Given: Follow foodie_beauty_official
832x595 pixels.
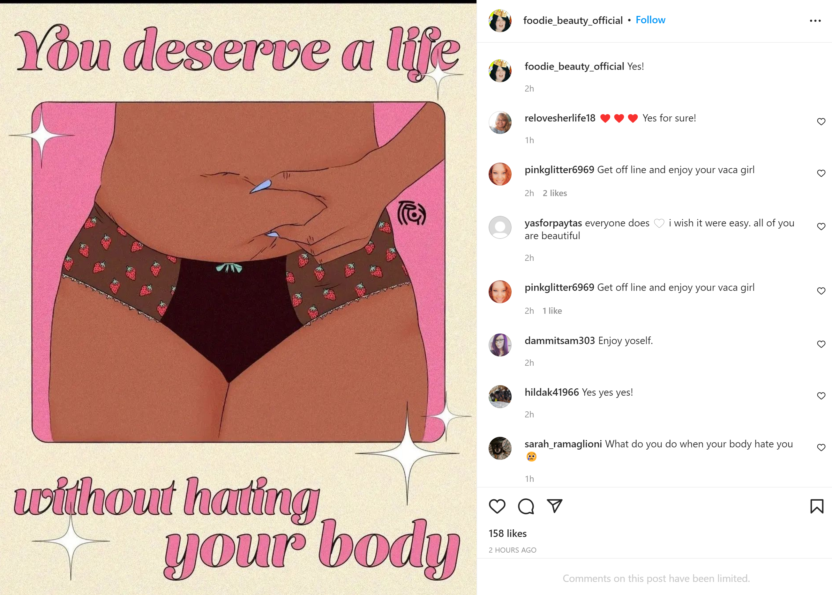Looking at the screenshot, I should (650, 20).
